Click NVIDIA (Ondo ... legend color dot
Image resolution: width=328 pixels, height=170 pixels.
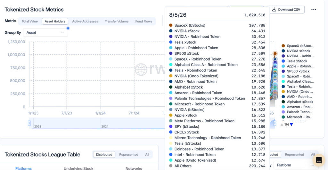pos(283,92)
